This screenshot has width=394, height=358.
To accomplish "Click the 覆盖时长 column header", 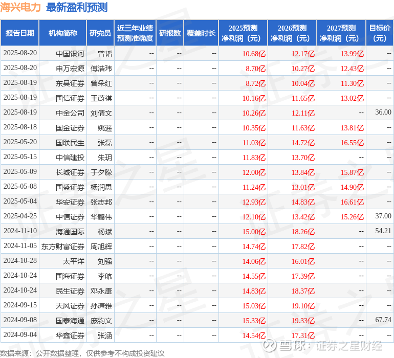I will tap(201, 33).
